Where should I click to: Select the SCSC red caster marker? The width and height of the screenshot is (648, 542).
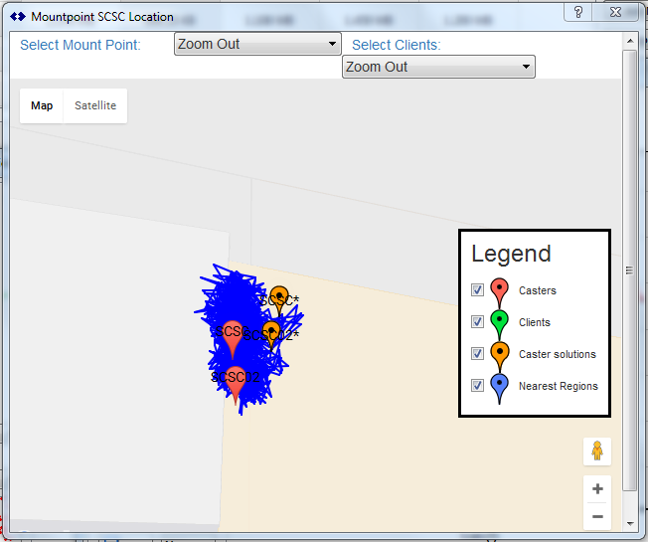(x=233, y=338)
